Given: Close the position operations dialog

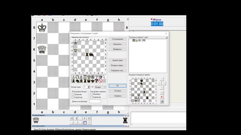Looking at the screenshot, I should (166, 33).
